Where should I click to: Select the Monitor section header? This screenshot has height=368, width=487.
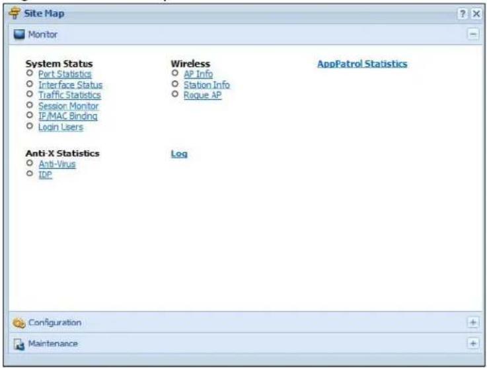[x=246, y=34]
